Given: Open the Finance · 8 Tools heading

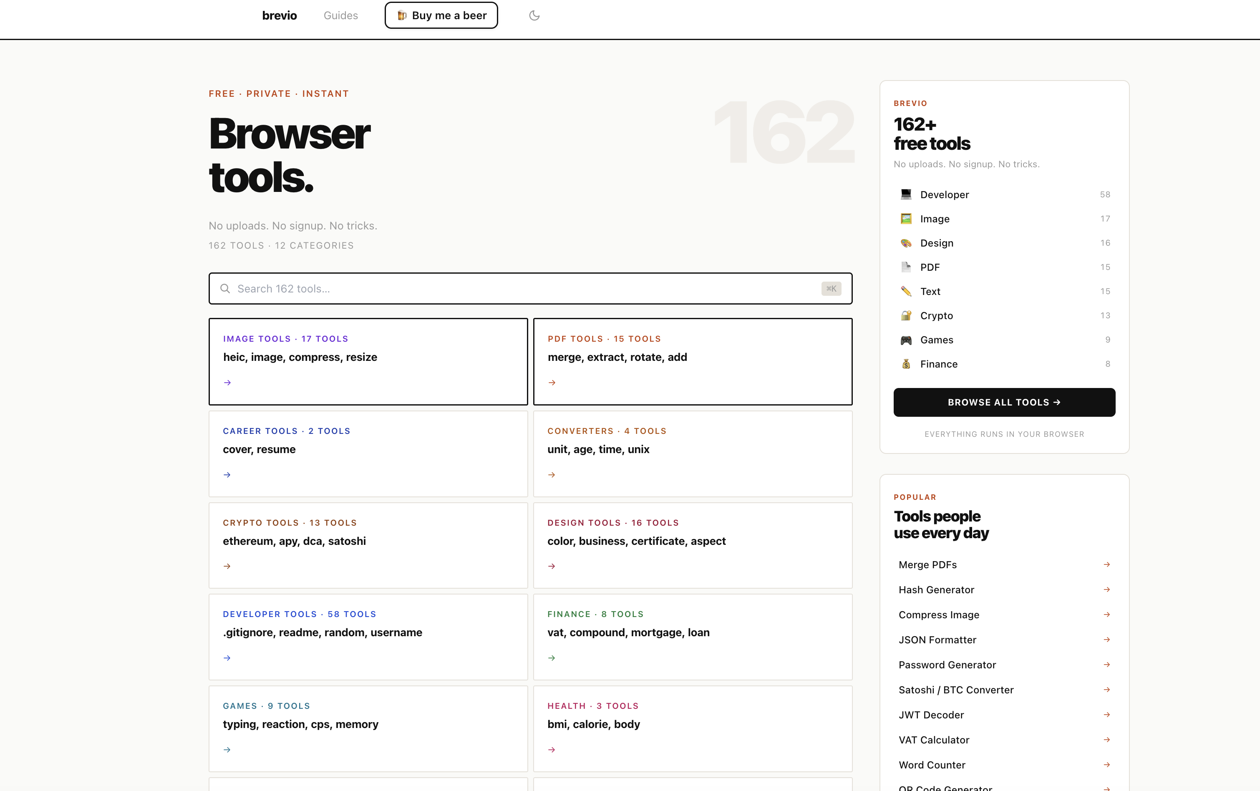Looking at the screenshot, I should pos(596,614).
